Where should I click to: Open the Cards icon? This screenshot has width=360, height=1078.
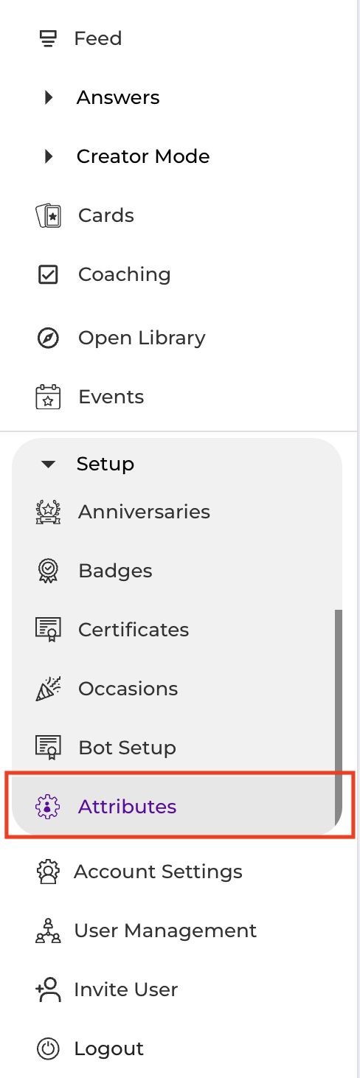point(48,215)
